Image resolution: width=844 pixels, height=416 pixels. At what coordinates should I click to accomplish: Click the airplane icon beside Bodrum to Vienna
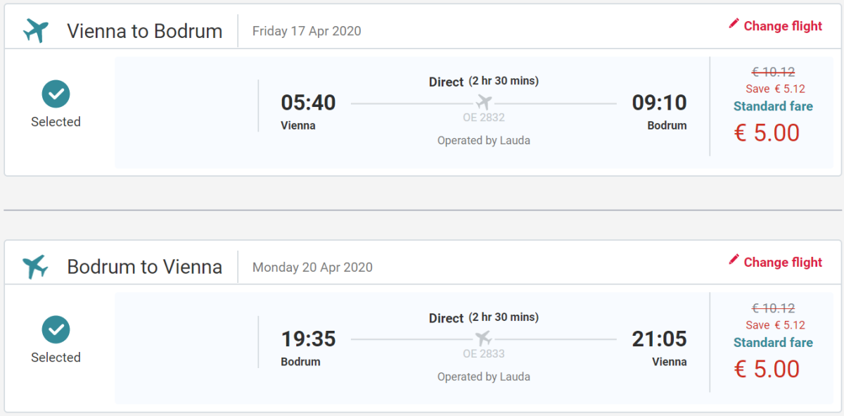tap(36, 267)
